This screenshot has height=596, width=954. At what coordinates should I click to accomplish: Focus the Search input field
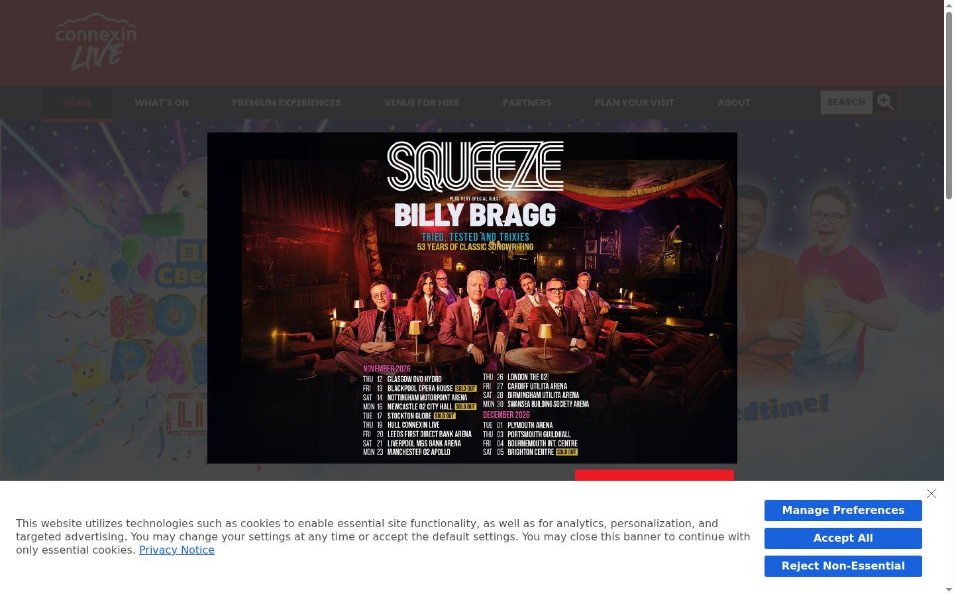[x=847, y=102]
